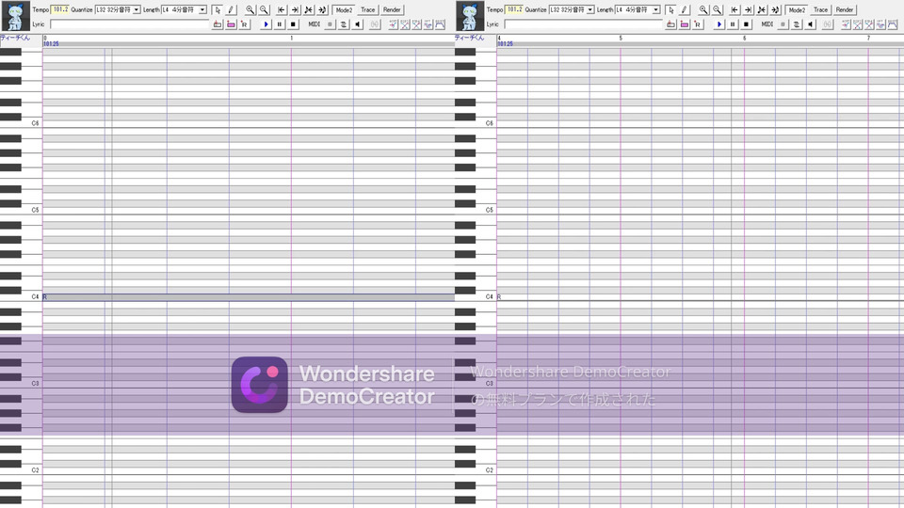The width and height of the screenshot is (904, 508).
Task: Click the Tempo field in right window
Action: 514,9
